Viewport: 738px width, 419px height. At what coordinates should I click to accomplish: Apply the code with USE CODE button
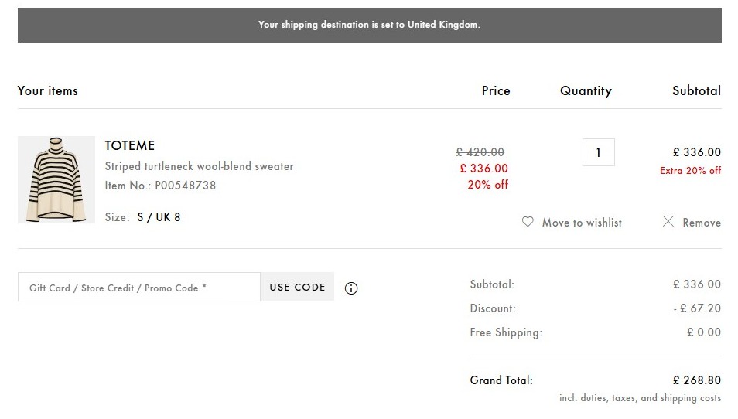click(x=297, y=287)
